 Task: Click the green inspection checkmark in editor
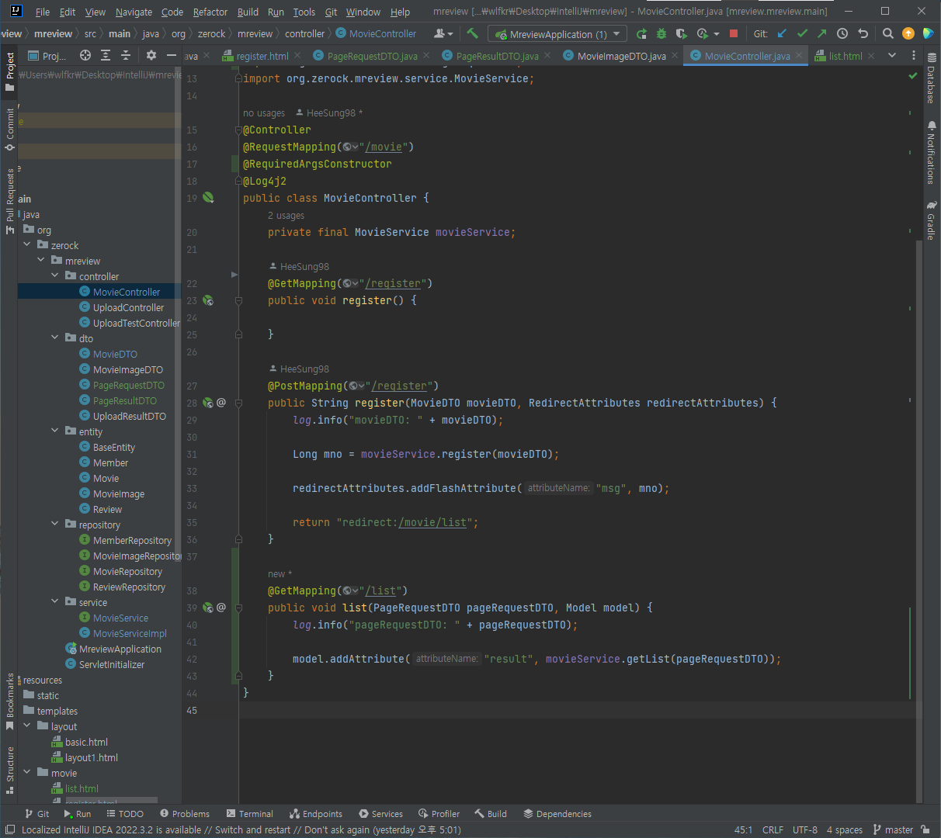click(913, 76)
